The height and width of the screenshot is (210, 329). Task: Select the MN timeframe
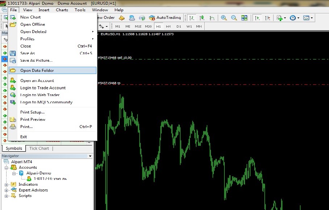199,26
